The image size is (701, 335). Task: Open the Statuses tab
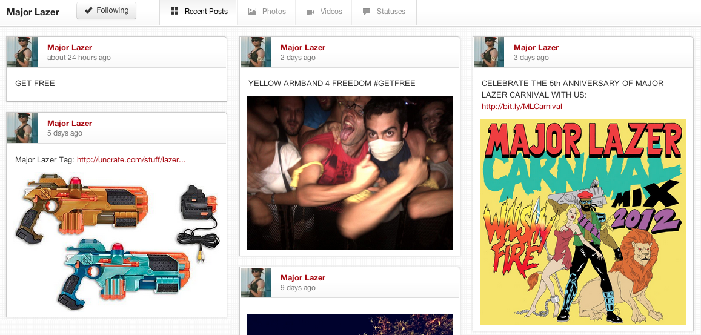[x=384, y=12]
